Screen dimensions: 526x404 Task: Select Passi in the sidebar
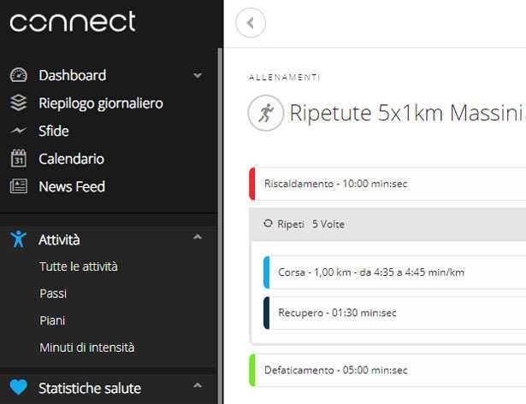[53, 293]
